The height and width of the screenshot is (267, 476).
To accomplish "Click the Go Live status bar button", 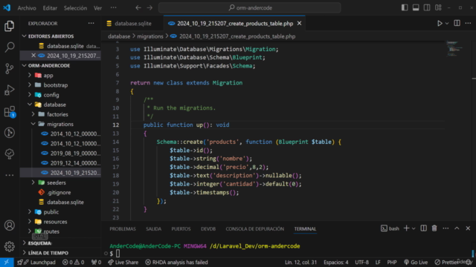I will click(x=416, y=262).
